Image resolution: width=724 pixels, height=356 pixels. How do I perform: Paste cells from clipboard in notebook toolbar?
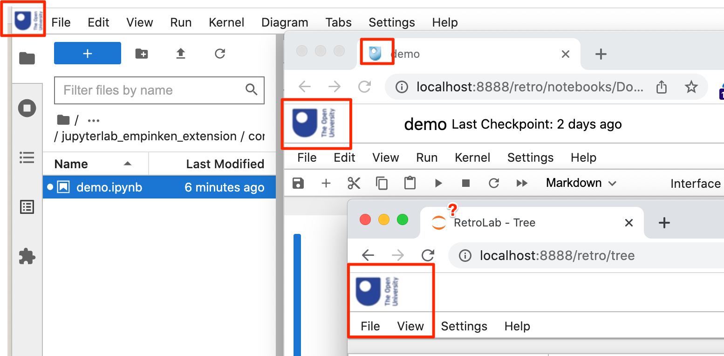click(x=410, y=183)
